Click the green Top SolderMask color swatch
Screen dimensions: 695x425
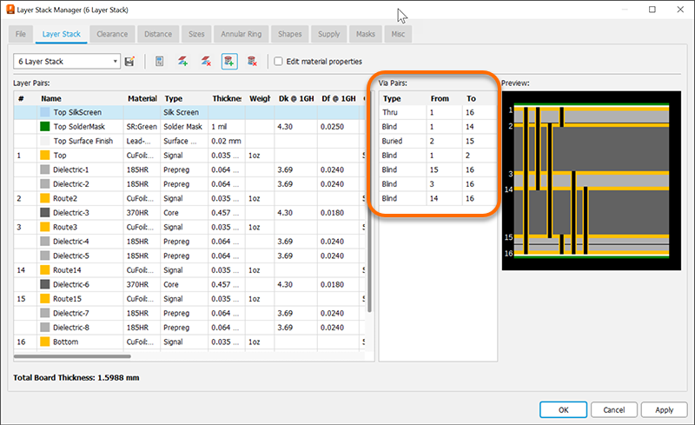point(45,126)
